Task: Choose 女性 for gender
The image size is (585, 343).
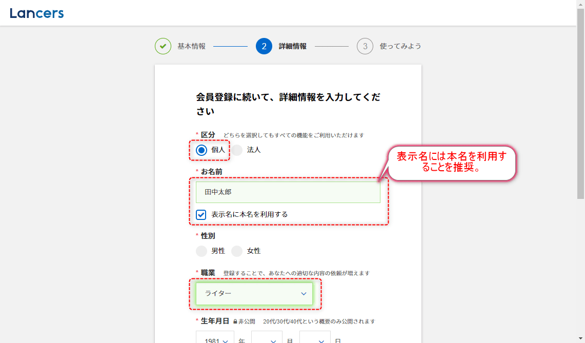Action: click(x=237, y=251)
